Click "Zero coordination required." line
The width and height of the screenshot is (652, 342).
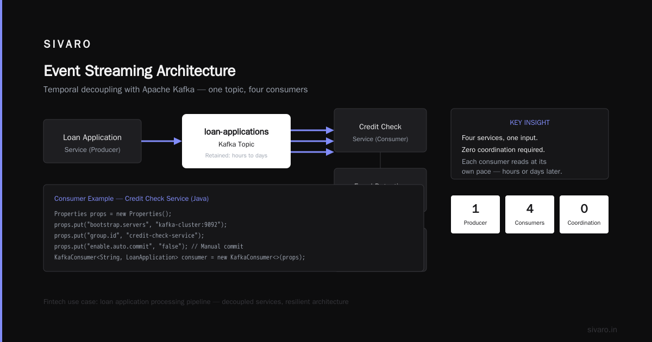[x=503, y=150]
